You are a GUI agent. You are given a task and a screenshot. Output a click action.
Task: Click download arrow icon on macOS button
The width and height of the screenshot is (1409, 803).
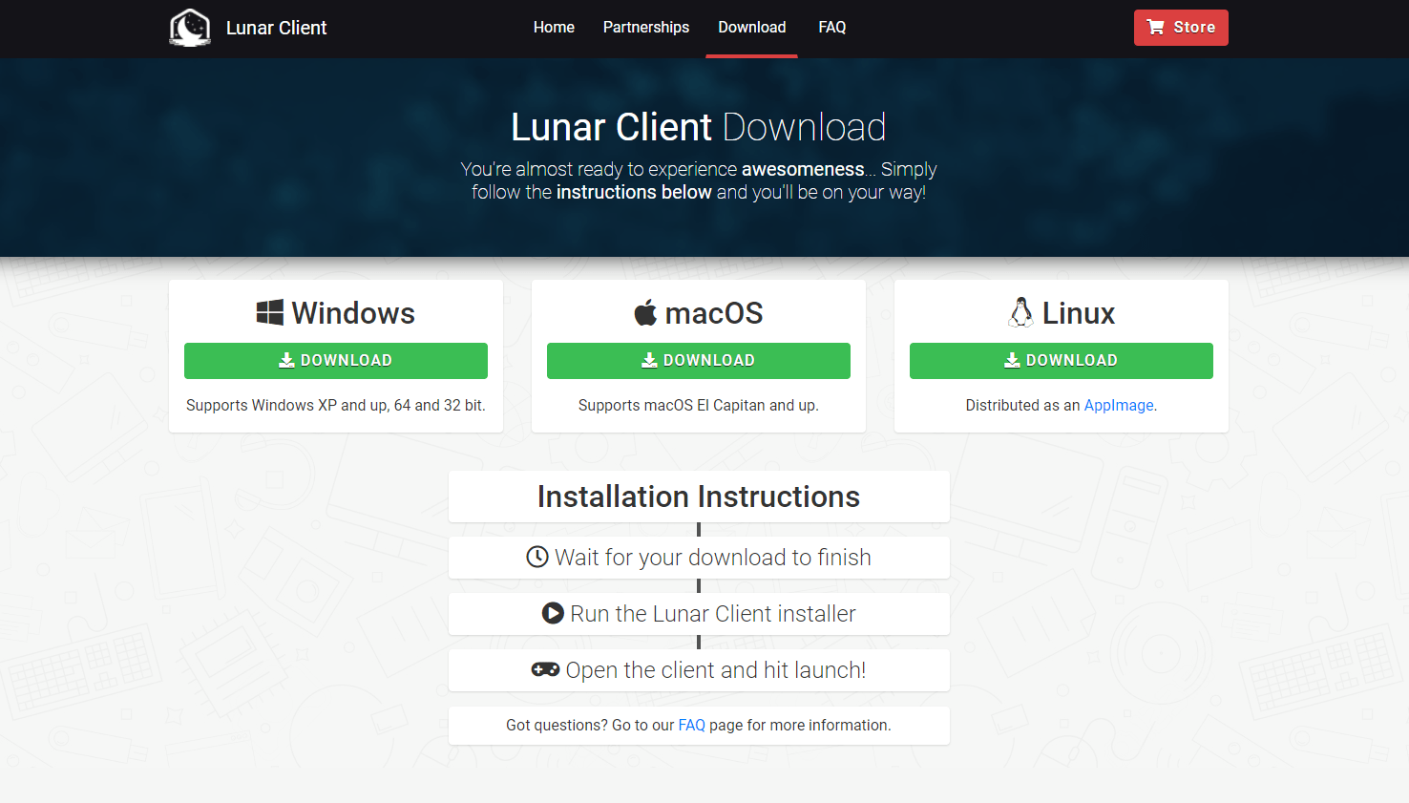point(649,360)
